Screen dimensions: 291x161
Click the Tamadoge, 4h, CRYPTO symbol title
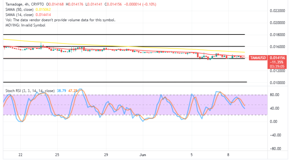[x=25, y=4]
